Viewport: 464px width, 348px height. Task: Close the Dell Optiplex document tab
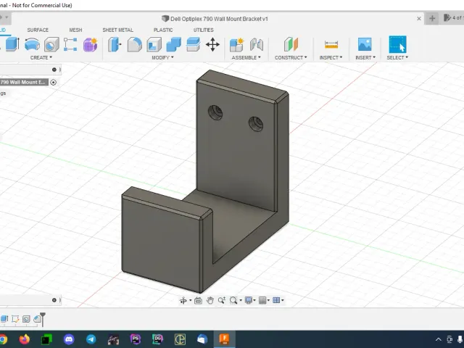419,19
